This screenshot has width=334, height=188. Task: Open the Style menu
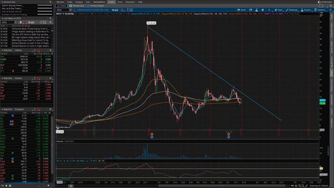(x=279, y=10)
